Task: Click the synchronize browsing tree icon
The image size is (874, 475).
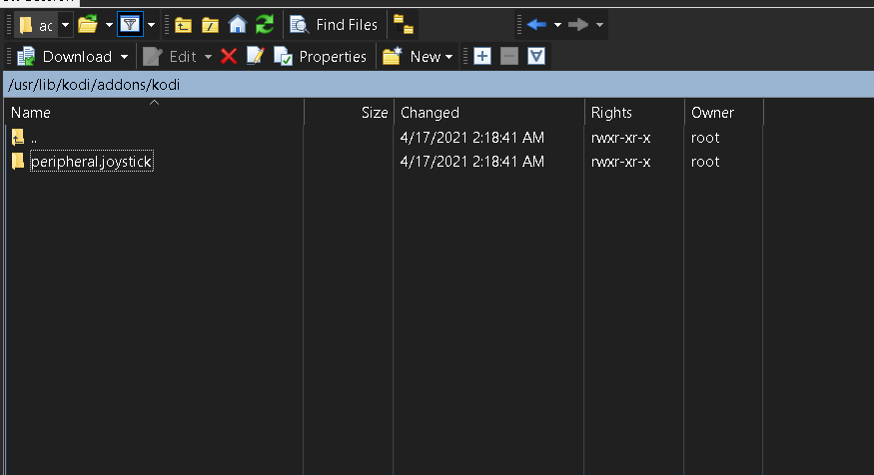Action: [404, 25]
